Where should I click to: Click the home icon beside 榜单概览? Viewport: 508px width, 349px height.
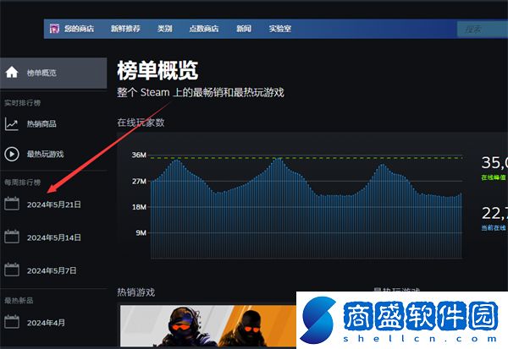[12, 72]
